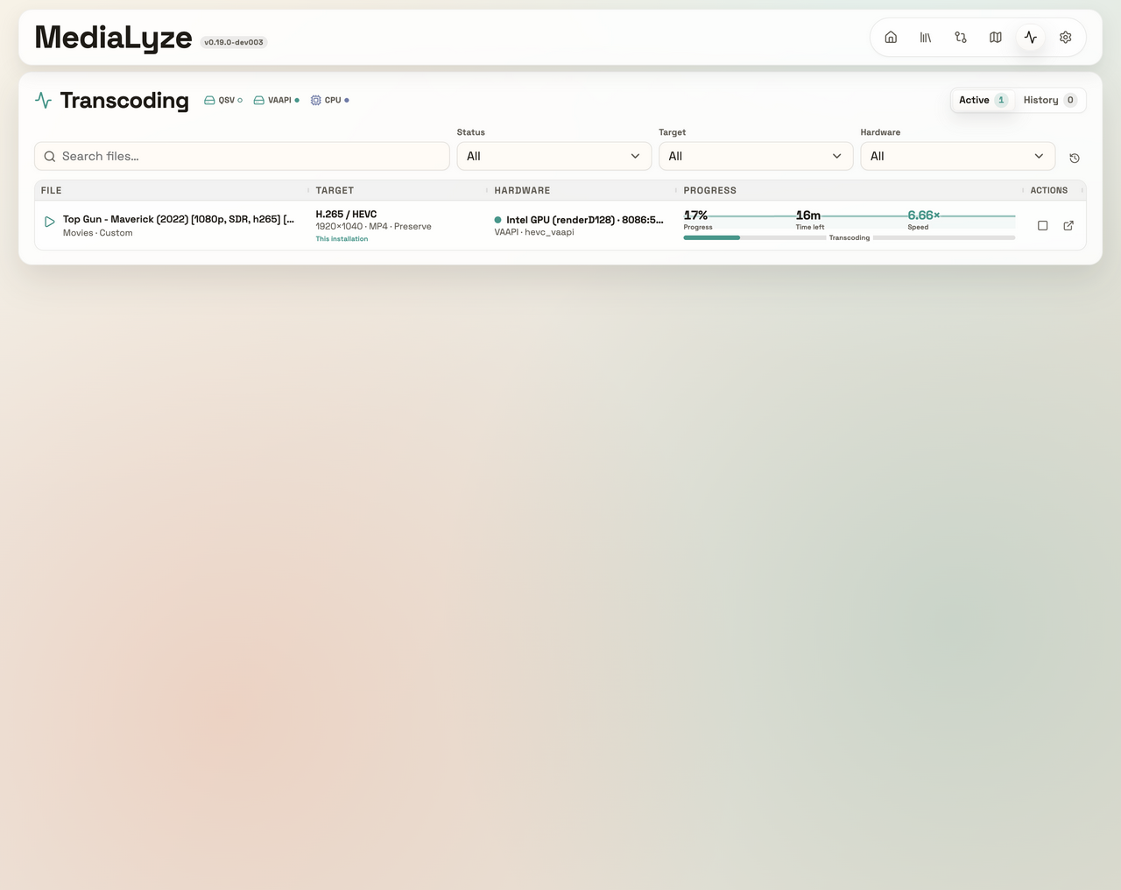Click the This installation label
This screenshot has height=890, width=1121.
coord(342,239)
